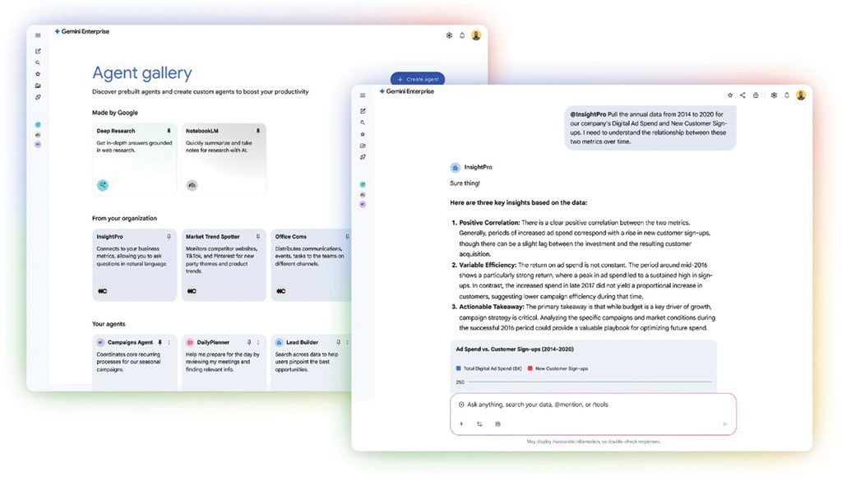Click new chat icon in chat window sidebar
This screenshot has width=842, height=500.
pos(363,111)
